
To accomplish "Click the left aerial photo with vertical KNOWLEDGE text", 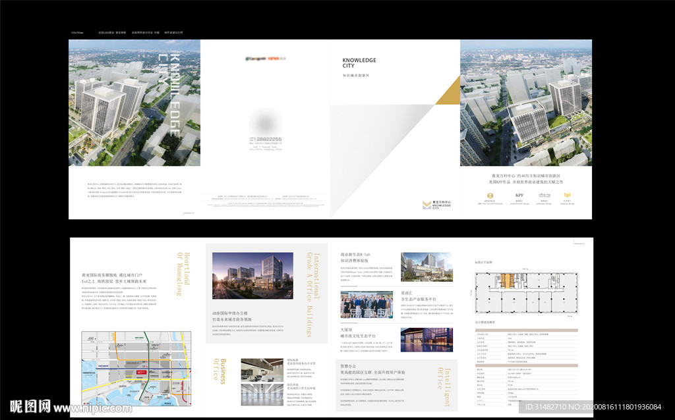I will [134, 103].
